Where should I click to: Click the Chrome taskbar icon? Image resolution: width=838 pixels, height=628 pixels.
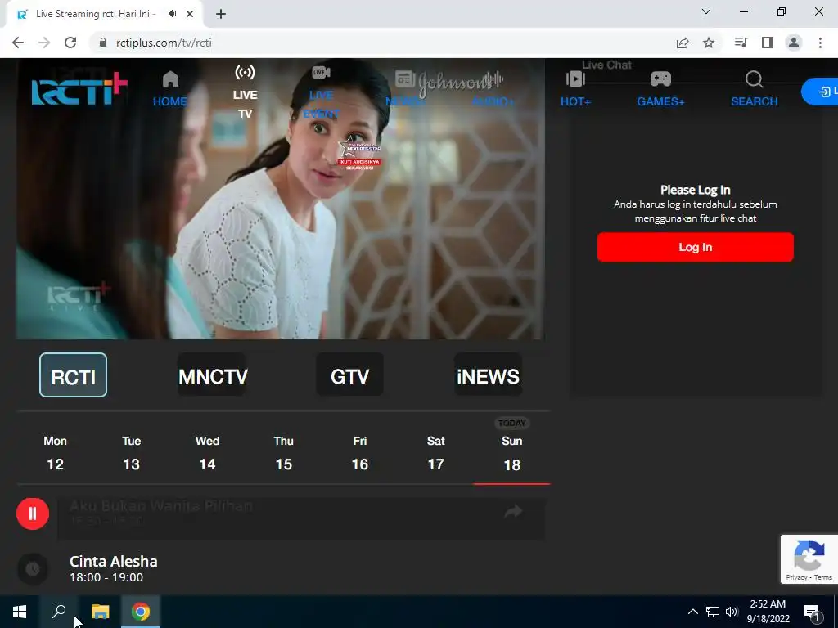(141, 612)
